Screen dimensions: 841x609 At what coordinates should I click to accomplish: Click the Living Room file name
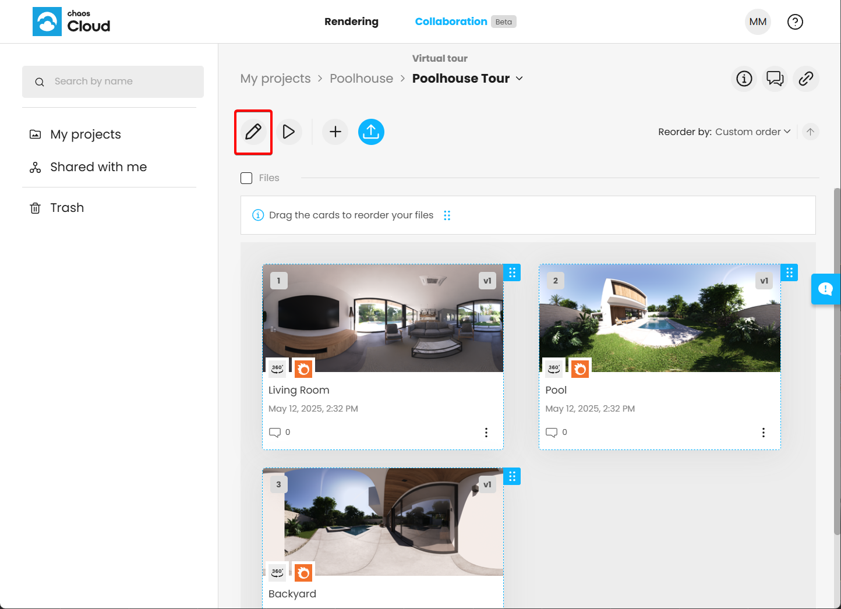pos(299,390)
